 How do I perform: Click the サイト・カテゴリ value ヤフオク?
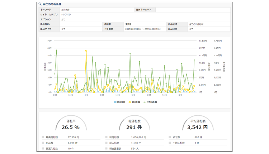click(67, 14)
